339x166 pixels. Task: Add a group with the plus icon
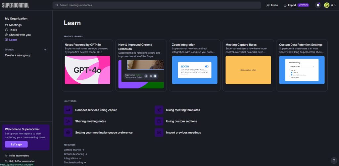coord(45,50)
